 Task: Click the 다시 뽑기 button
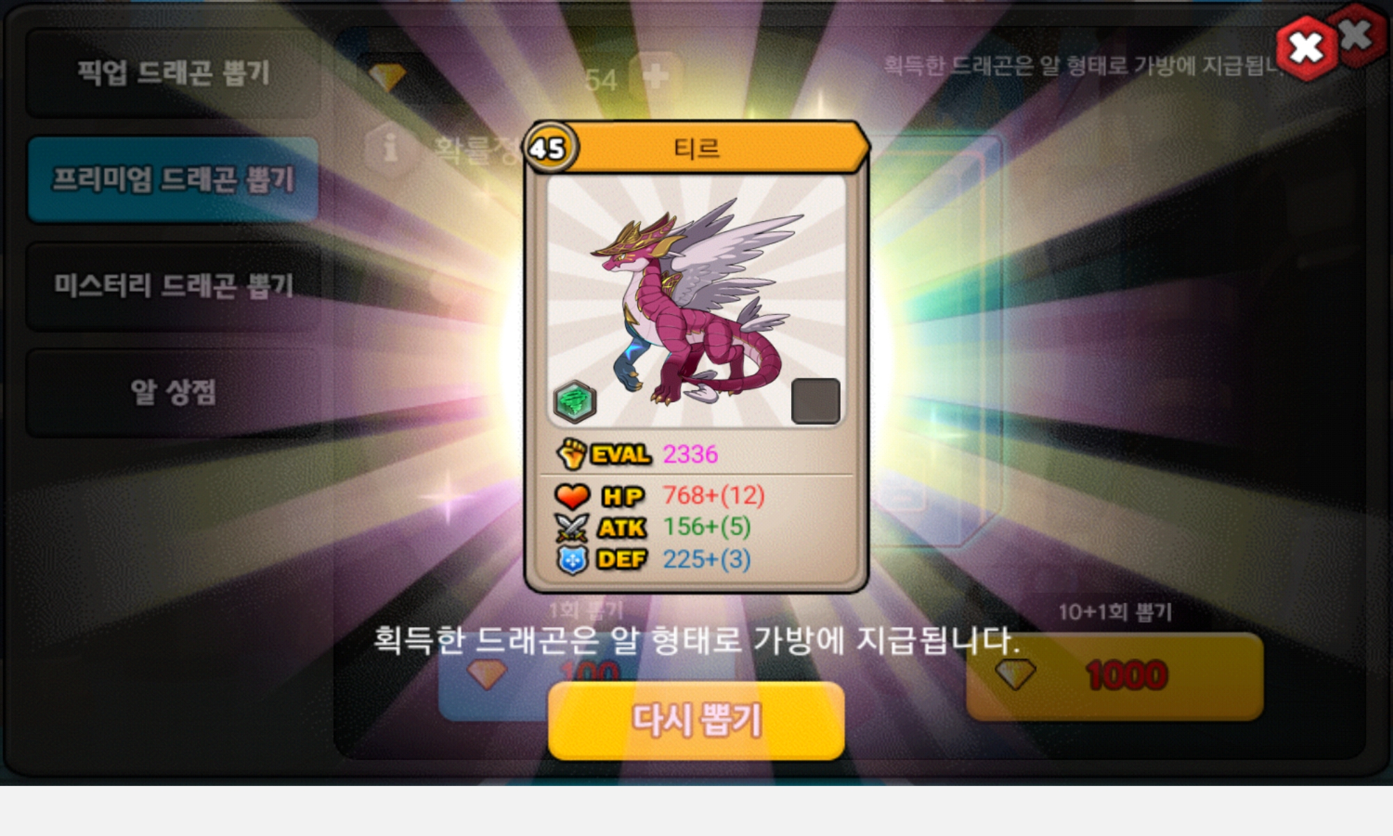pos(696,720)
